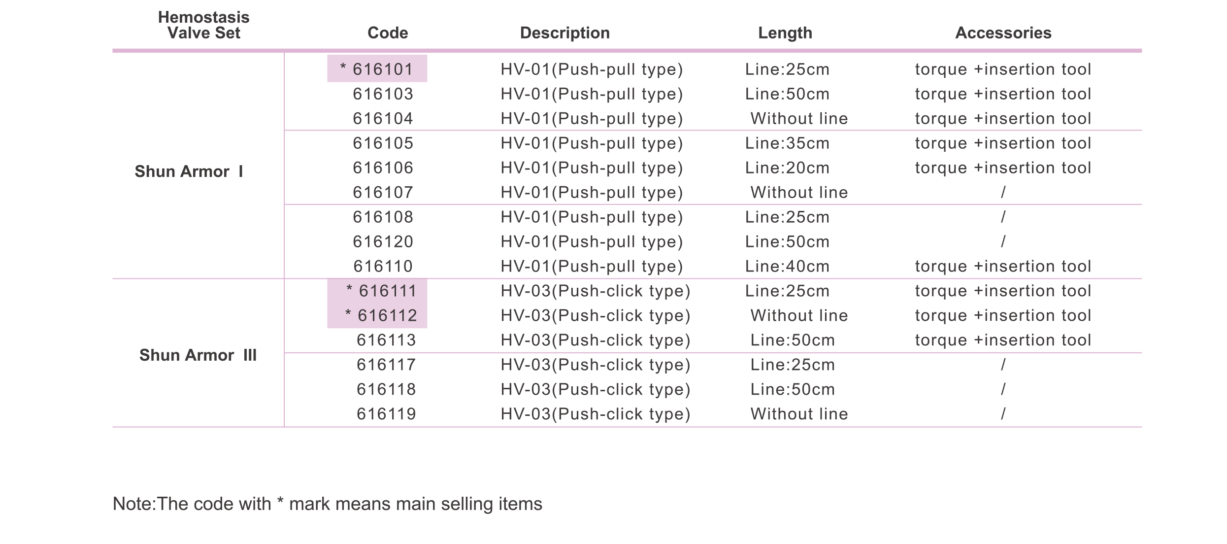Click the Shun Armor I row label

189,171
